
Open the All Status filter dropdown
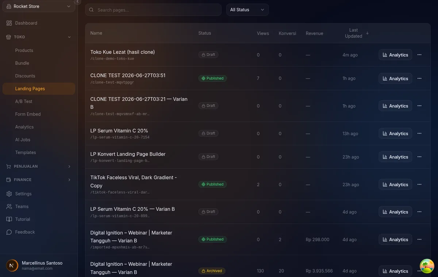coord(247,10)
